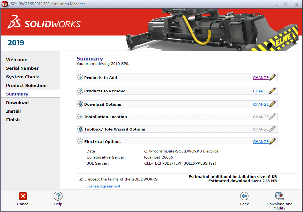The height and width of the screenshot is (212, 303).
Task: Expand the Download Options section
Action: tap(80, 104)
